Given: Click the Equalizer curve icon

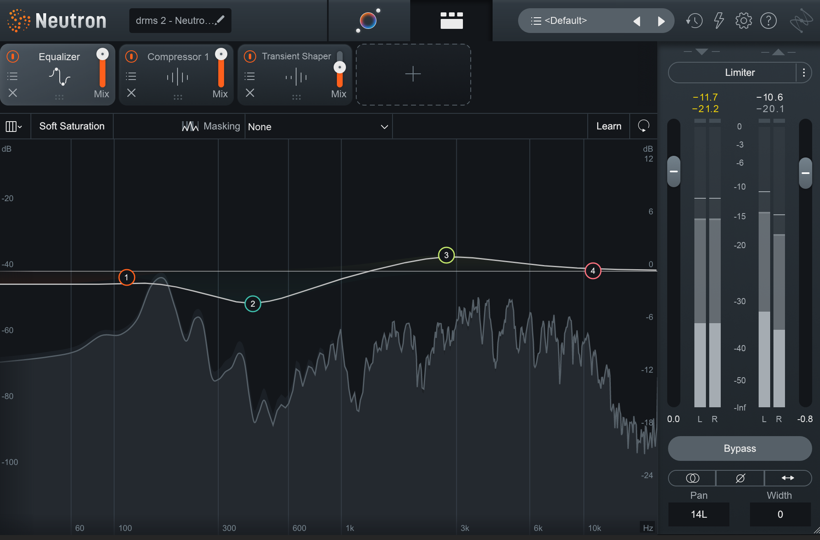Looking at the screenshot, I should coord(60,77).
